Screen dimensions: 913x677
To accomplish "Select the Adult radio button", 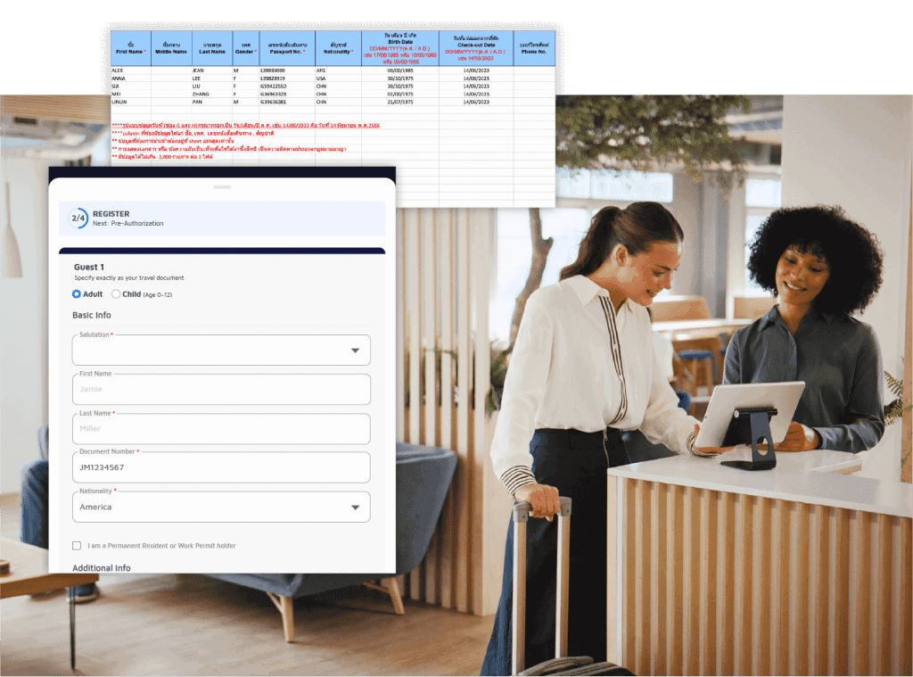I will (x=77, y=294).
